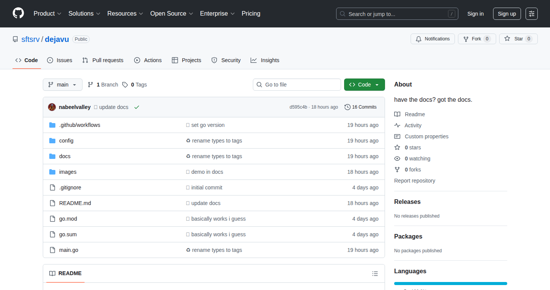
Task: Click the icon beside Custom properties
Action: (x=397, y=136)
